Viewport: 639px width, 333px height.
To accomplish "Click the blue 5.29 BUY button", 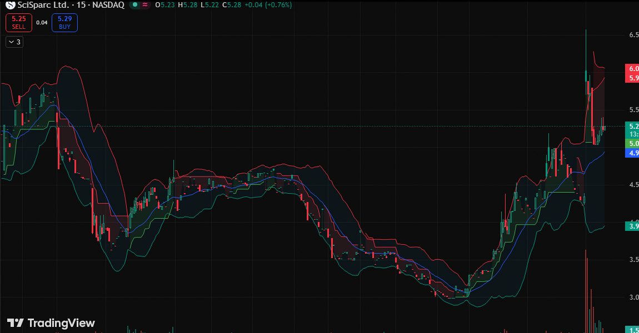I will point(65,22).
